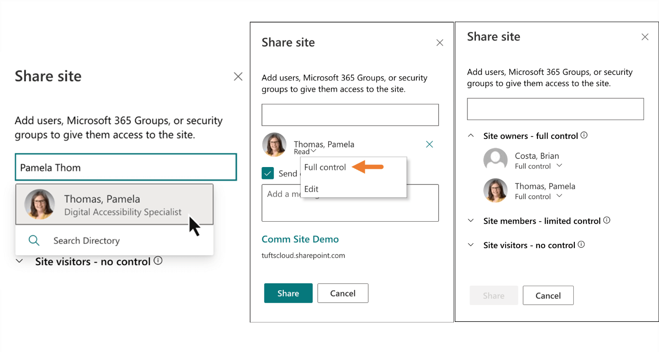Viewport: 659px width, 352px height.
Task: Click info icon next to Site members
Action: click(607, 220)
